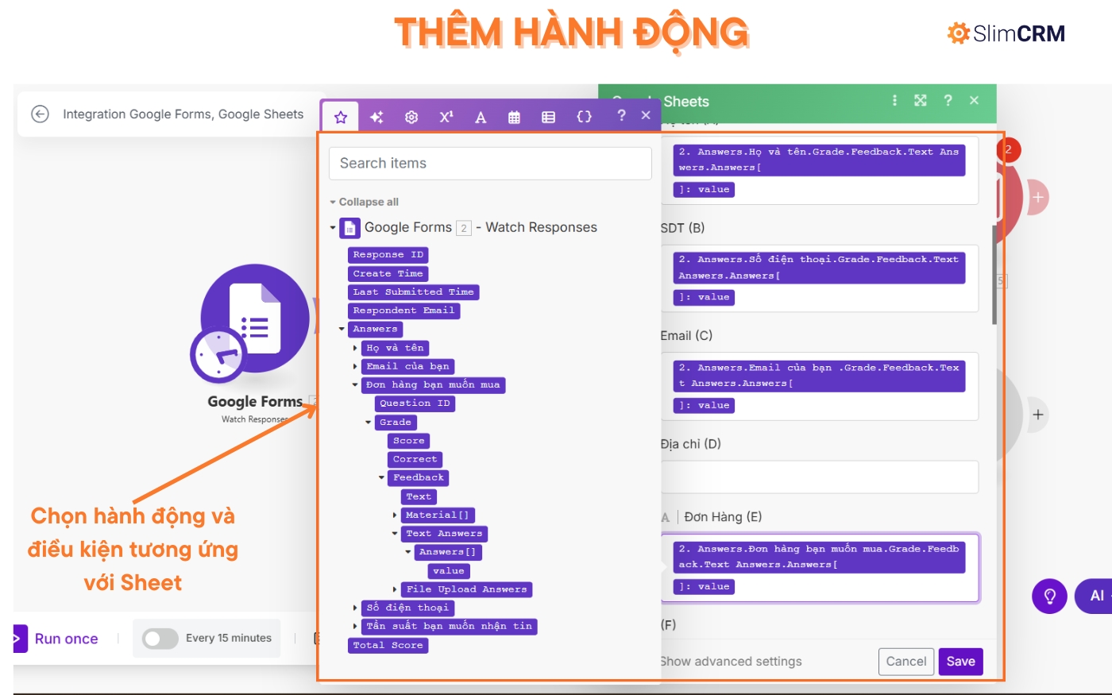
Task: Click the Google Forms document icon in picker
Action: (x=349, y=228)
